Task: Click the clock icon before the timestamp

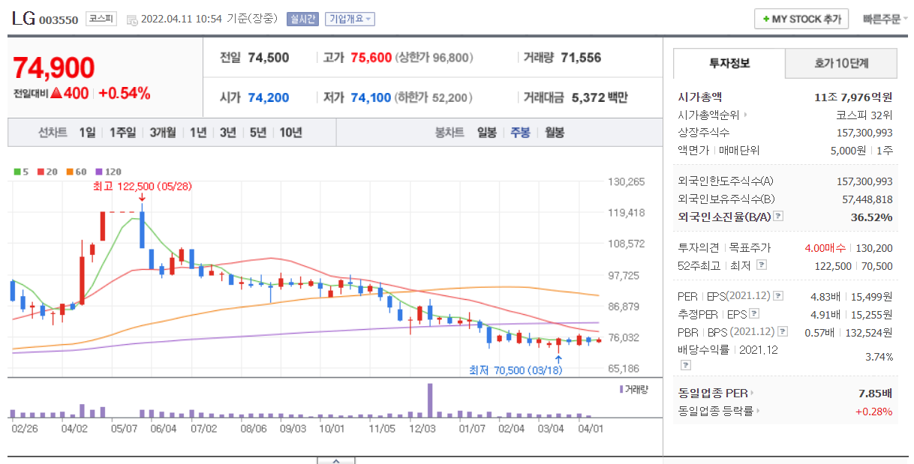Action: point(132,19)
